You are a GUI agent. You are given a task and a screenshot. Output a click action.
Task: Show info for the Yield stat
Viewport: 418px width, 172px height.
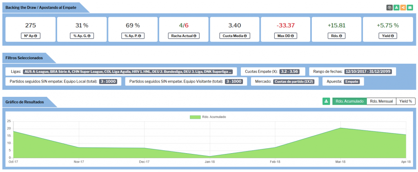coord(387,36)
